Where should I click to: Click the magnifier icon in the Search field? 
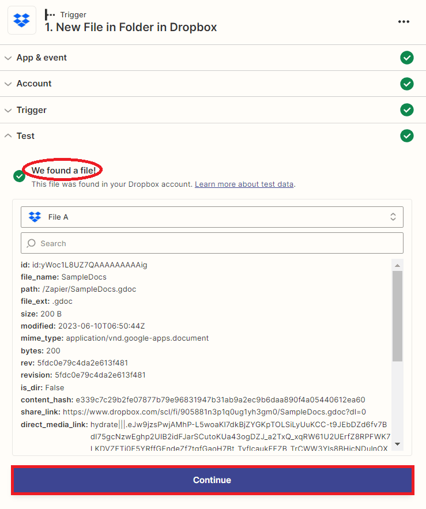click(31, 243)
